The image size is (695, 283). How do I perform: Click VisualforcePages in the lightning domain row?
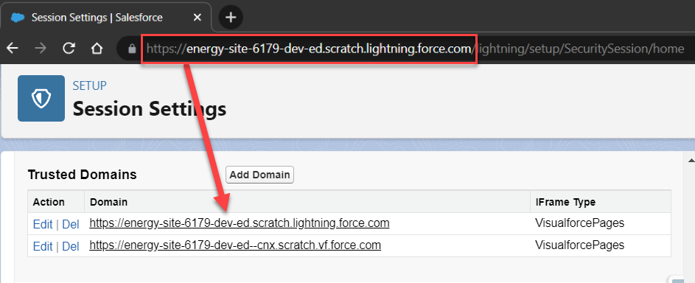580,223
